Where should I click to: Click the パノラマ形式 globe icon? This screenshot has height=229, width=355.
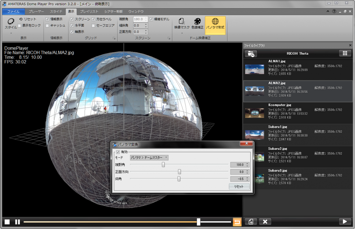click(215, 22)
